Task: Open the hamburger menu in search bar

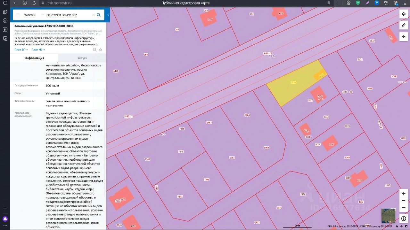Action: [x=18, y=15]
